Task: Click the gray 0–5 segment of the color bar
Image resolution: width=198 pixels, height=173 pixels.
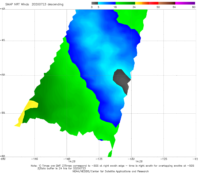Action: [x=94, y=3]
